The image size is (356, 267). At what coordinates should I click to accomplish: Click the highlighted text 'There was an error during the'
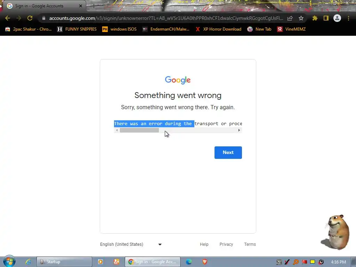154,124
